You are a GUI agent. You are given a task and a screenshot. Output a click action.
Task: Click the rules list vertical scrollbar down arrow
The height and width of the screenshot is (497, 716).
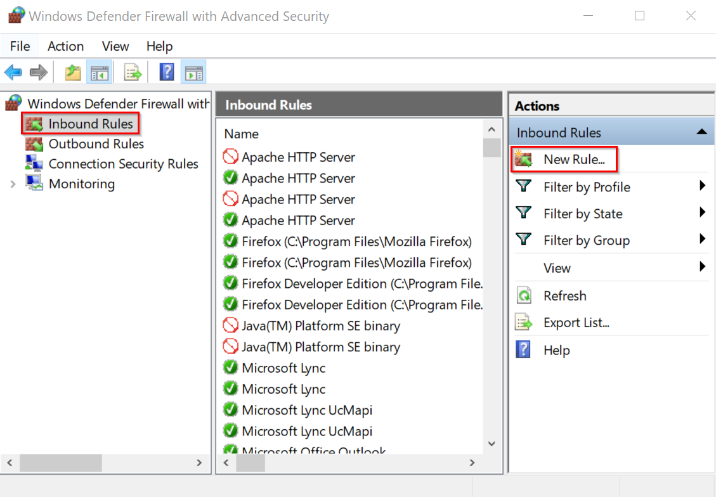click(491, 444)
